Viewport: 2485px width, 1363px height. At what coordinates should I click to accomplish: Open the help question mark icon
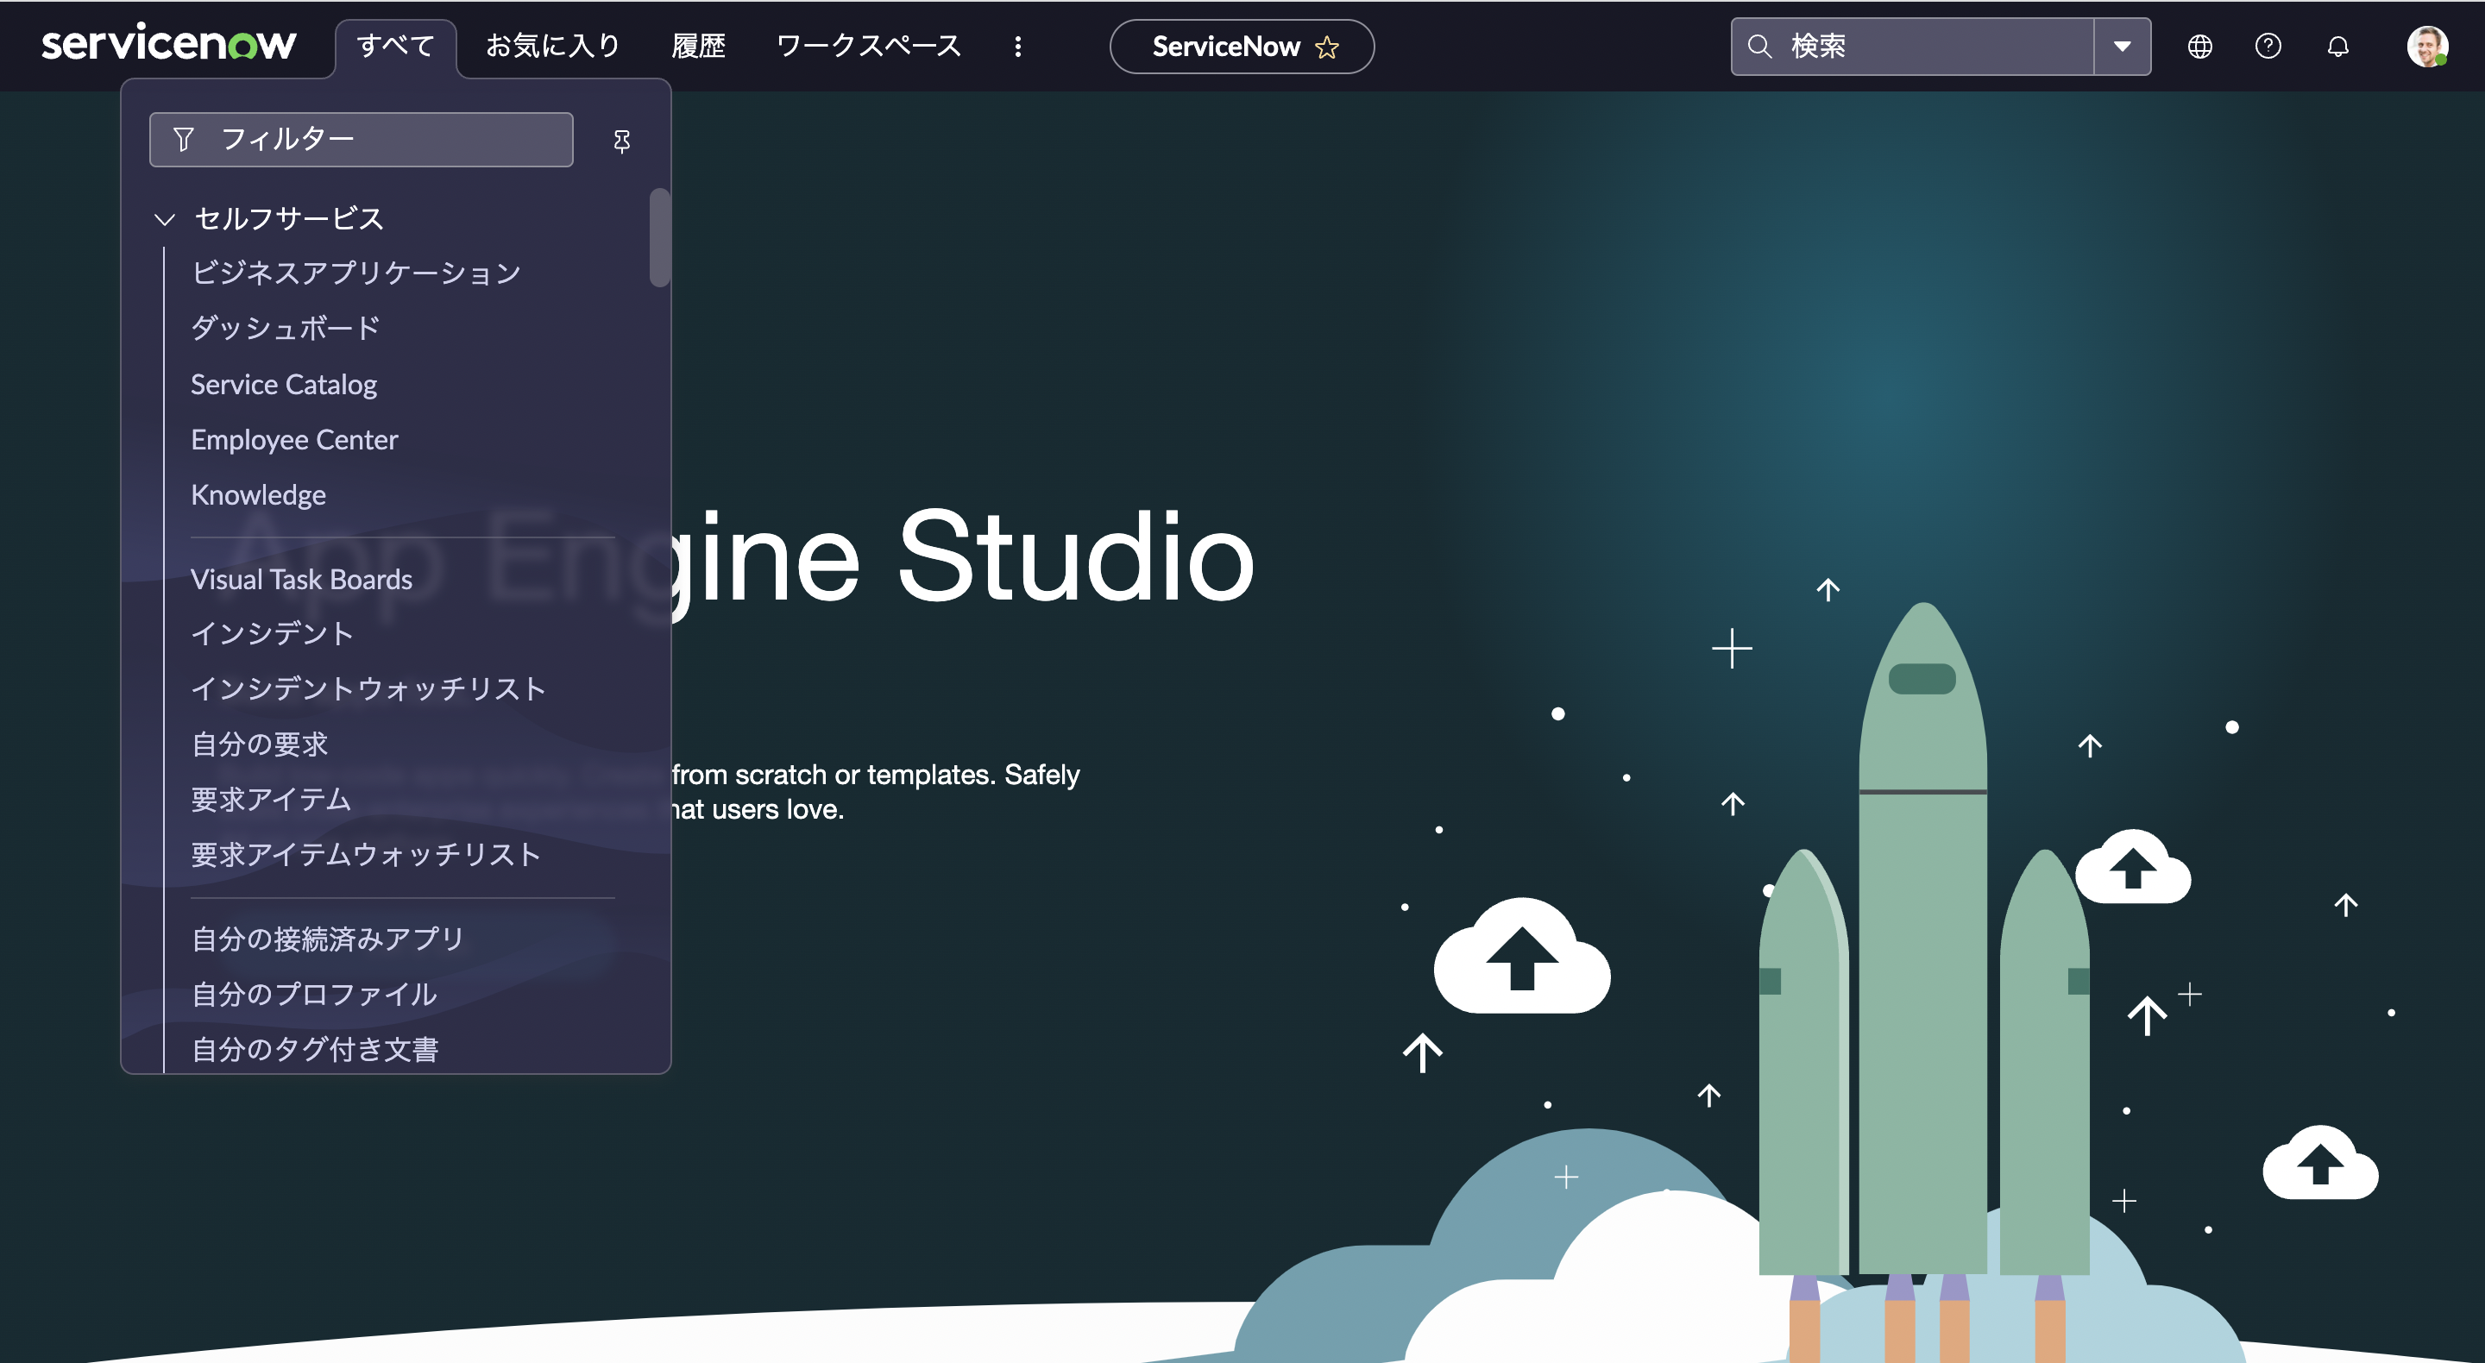(2268, 46)
